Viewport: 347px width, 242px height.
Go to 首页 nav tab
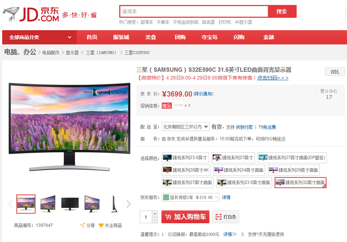point(92,37)
